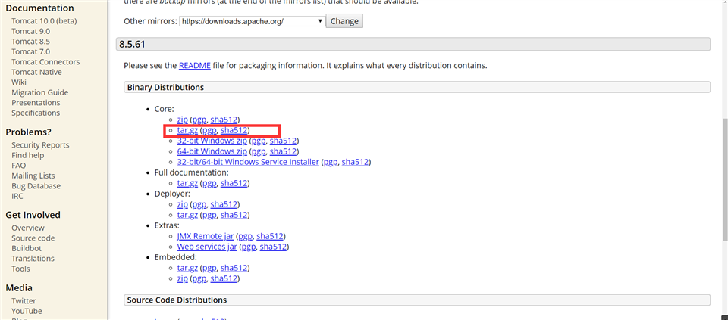Viewport: 728px width, 320px height.
Task: Open sha512 for Web services jar
Action: pyautogui.click(x=274, y=247)
